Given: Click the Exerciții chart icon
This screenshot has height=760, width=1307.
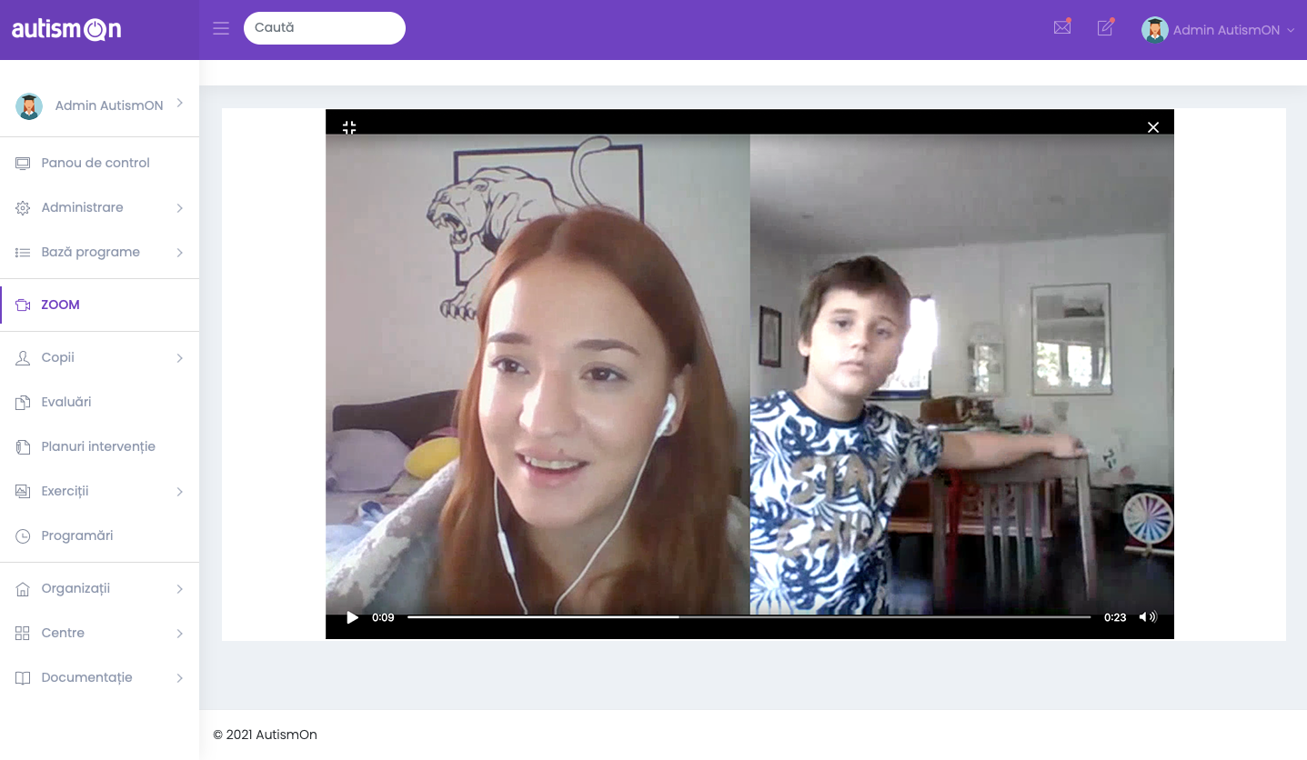Looking at the screenshot, I should 23,492.
